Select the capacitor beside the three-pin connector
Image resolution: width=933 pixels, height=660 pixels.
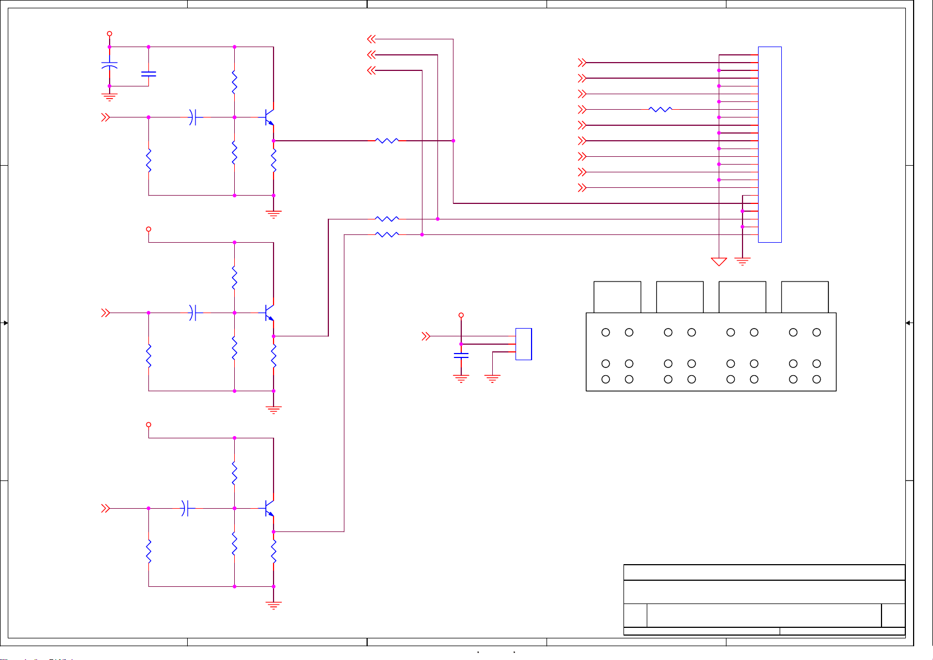coord(461,355)
